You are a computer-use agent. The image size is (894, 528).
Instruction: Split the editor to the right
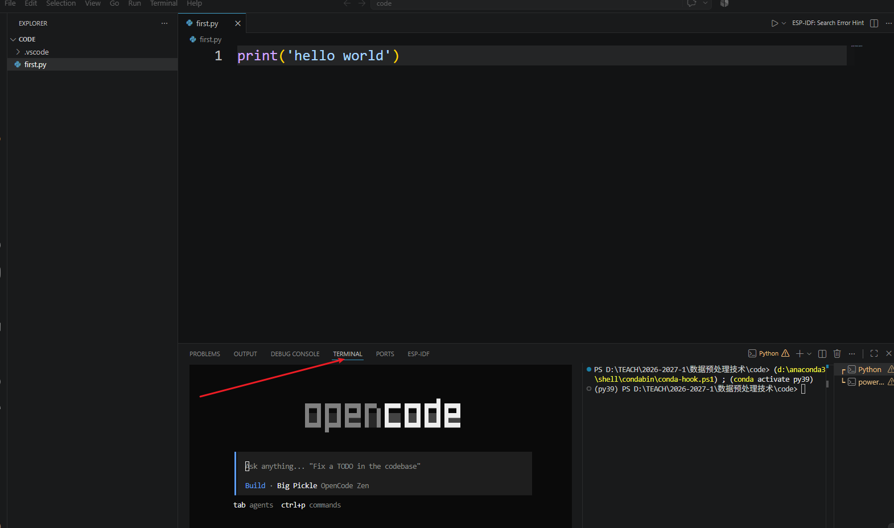pyautogui.click(x=874, y=23)
